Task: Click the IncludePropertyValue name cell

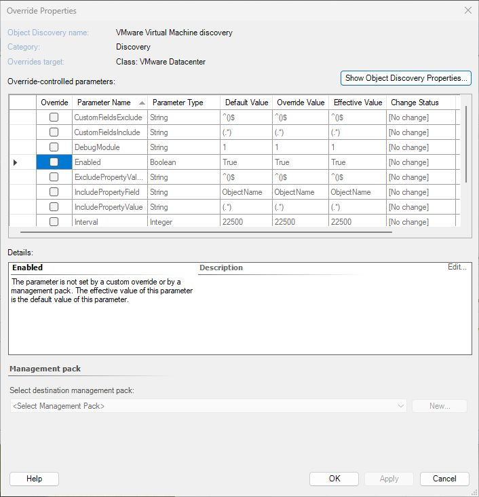Action: pyautogui.click(x=110, y=206)
